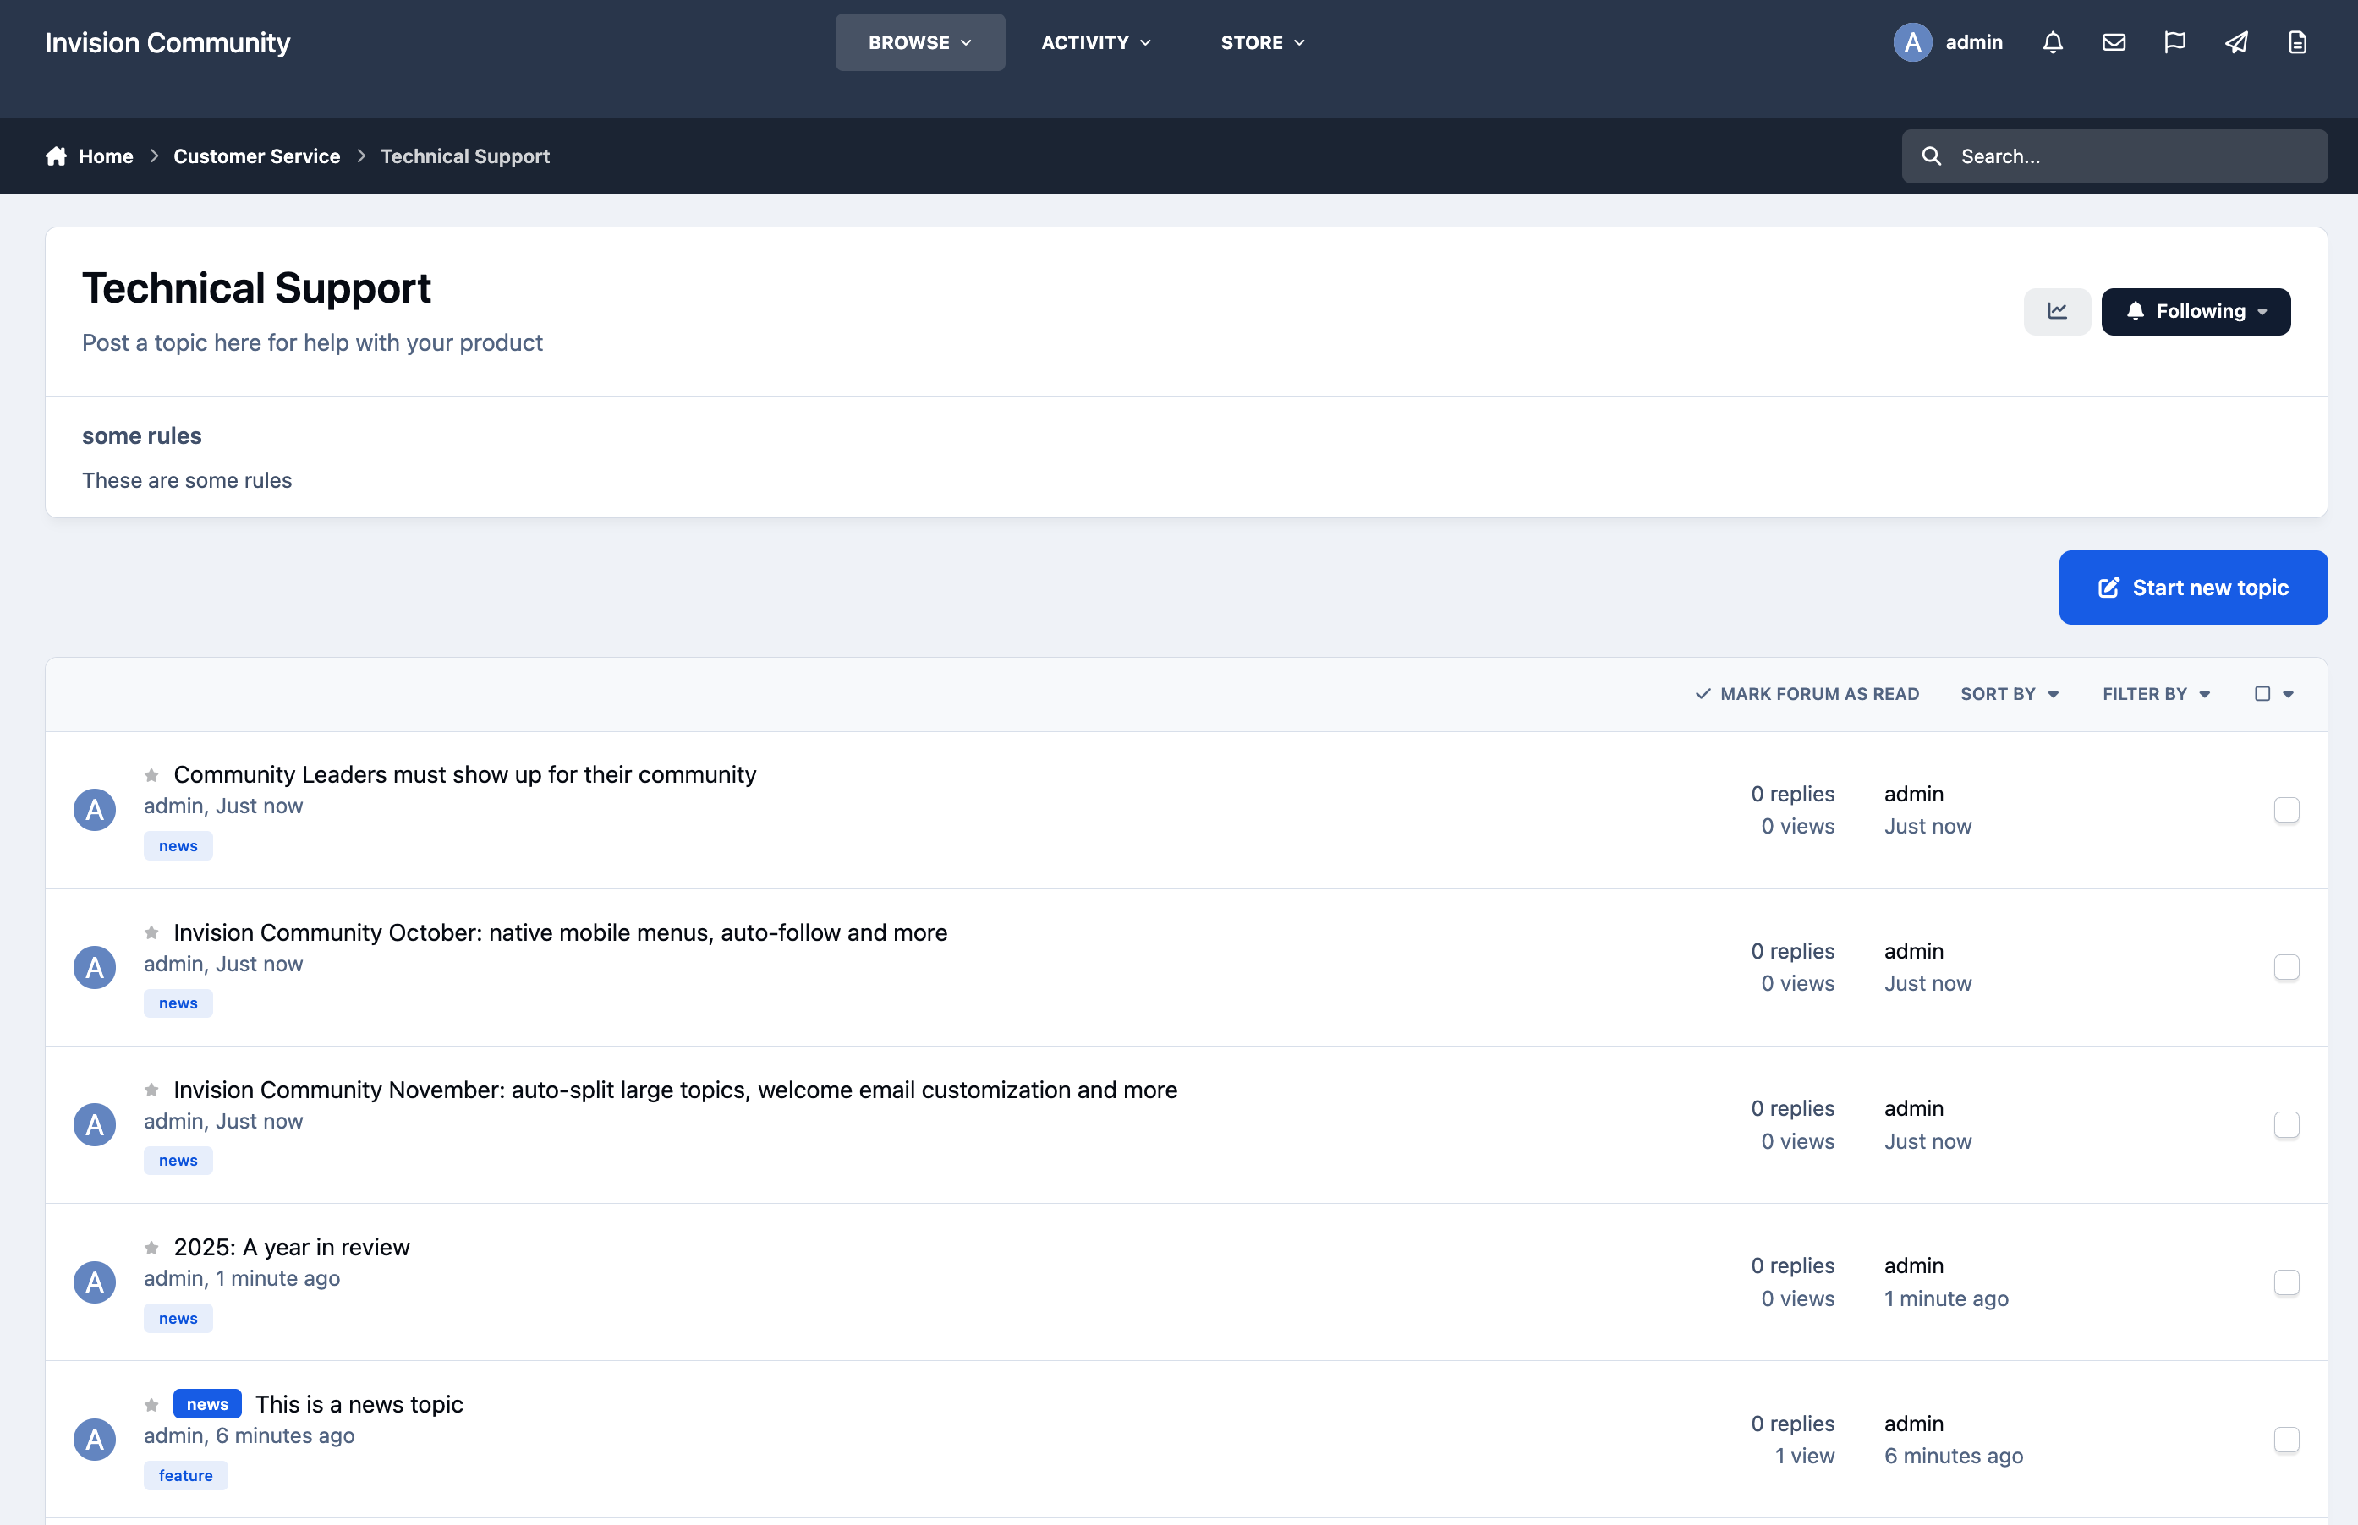Click the blue news prefix badge

207,1404
